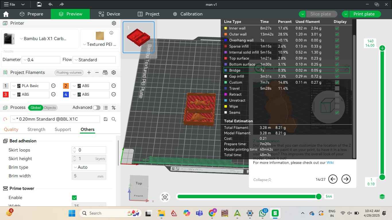Click the horizontal move slider handle
The image size is (392, 220).
319,197
